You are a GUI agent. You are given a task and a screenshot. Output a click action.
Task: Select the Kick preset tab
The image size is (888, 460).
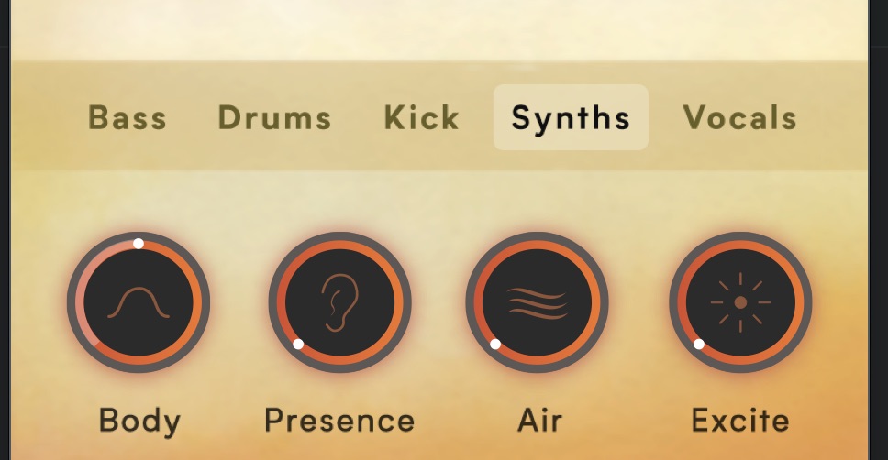[421, 117]
